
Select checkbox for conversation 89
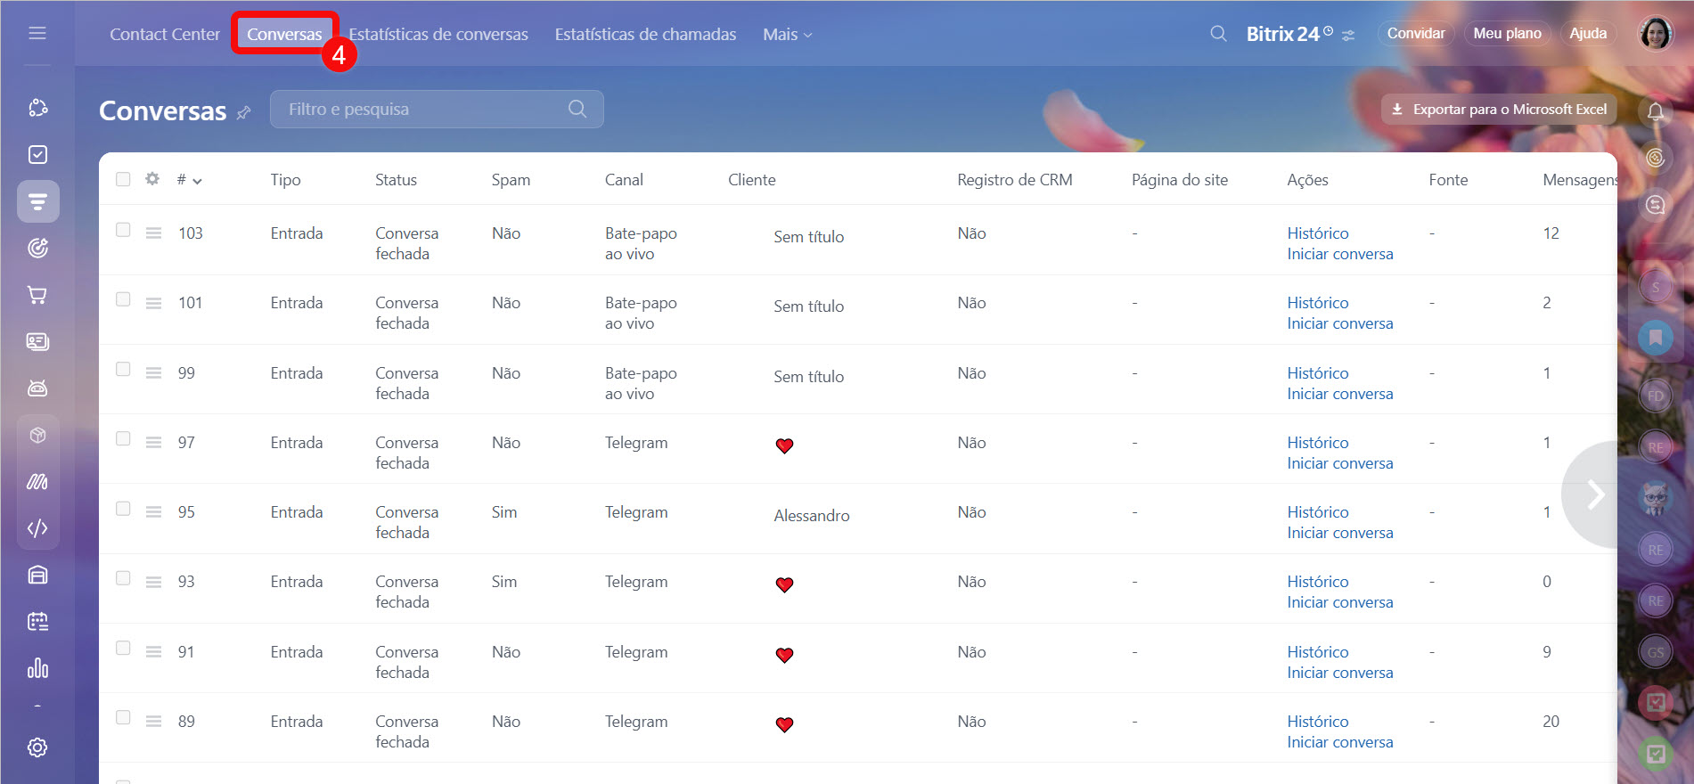click(123, 717)
